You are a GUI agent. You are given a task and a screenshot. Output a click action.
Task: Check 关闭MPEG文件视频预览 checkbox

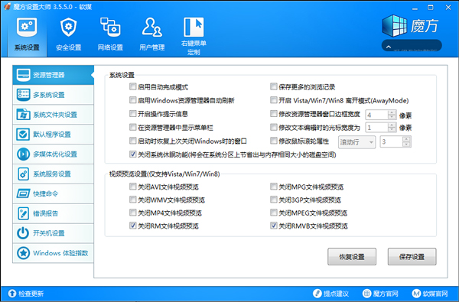point(273,213)
